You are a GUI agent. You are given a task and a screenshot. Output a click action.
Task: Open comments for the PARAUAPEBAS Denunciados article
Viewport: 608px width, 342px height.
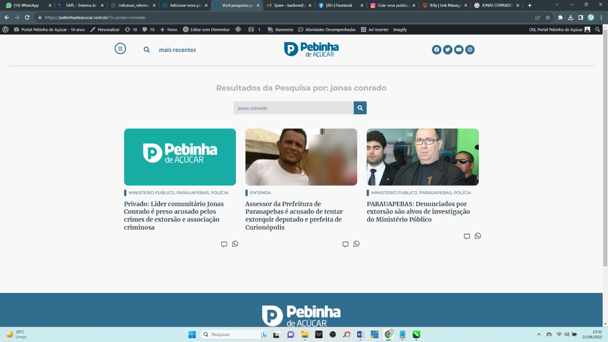tap(467, 236)
